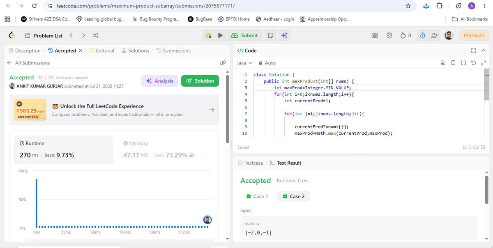Screen dimensions: 493x248
Task: Open the Problem List panel
Action: 44,36
